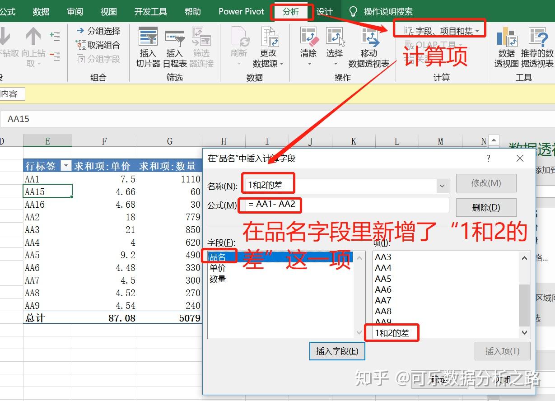555x401 pixels.
Task: Switch to the 设计 ribbon tab
Action: [x=325, y=11]
